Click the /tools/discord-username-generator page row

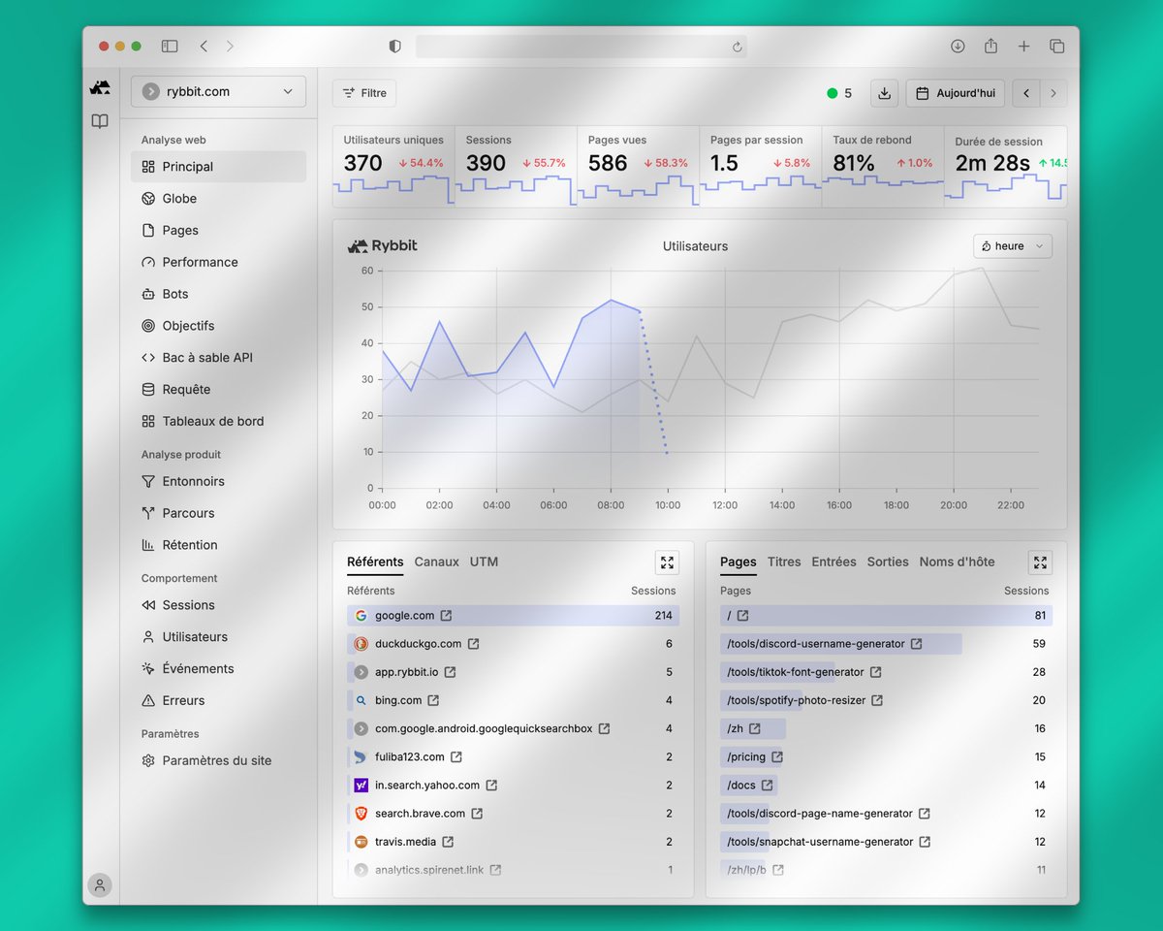point(886,644)
